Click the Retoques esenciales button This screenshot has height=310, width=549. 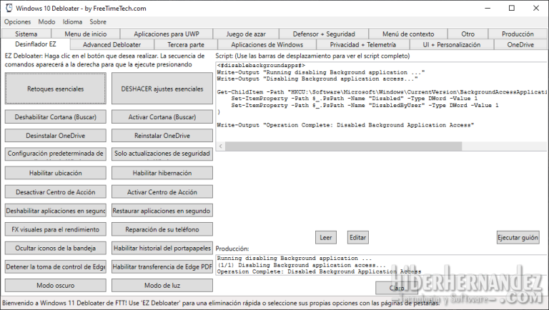coord(55,89)
